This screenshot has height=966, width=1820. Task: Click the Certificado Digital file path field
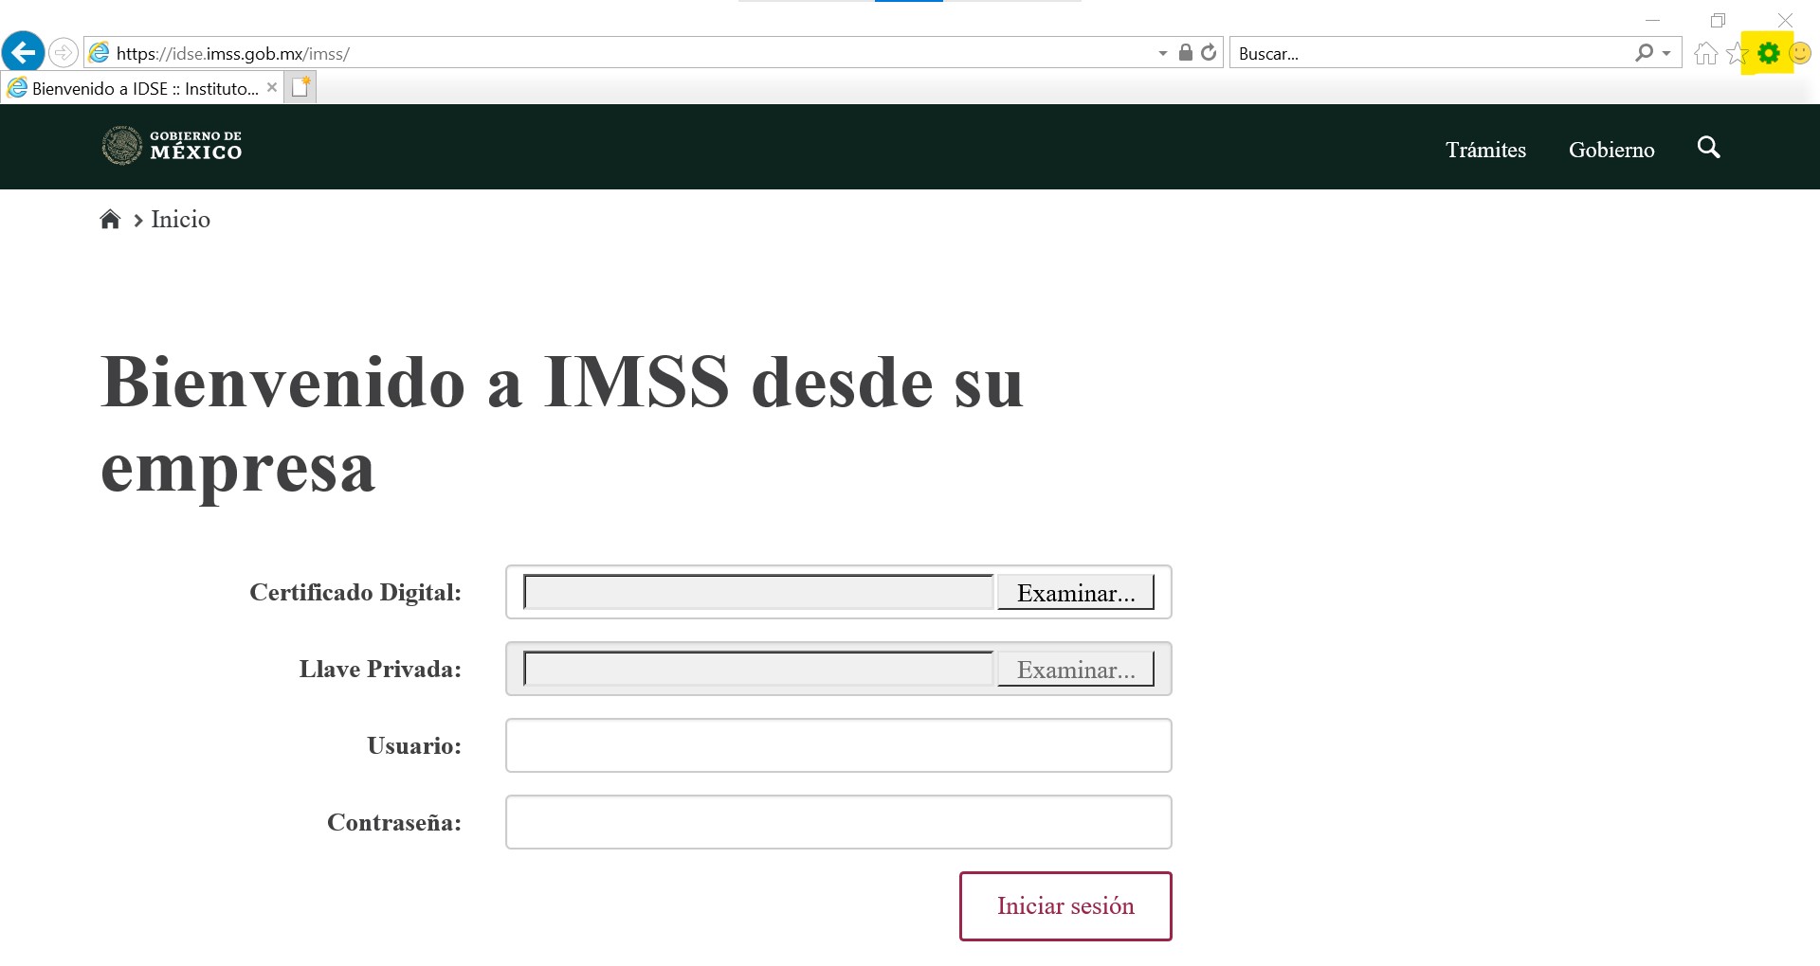pos(758,592)
